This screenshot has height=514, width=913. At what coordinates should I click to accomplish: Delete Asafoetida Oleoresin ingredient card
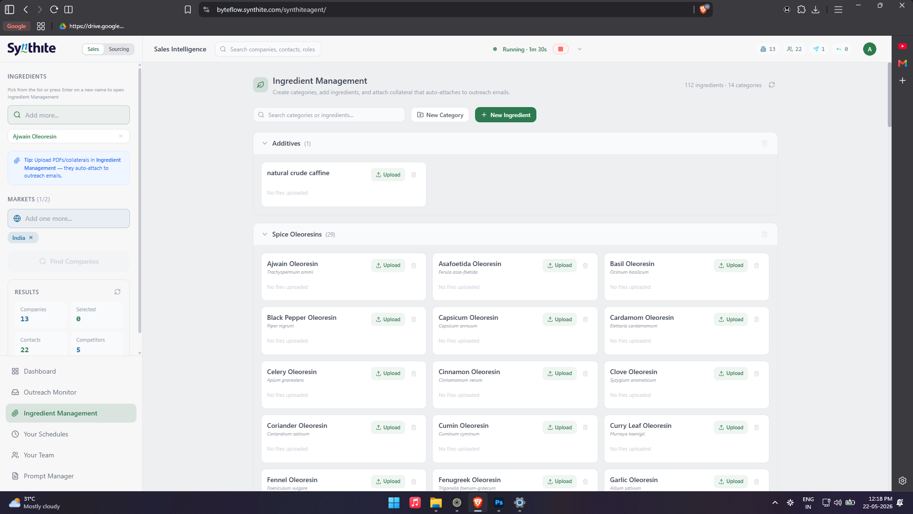point(585,266)
